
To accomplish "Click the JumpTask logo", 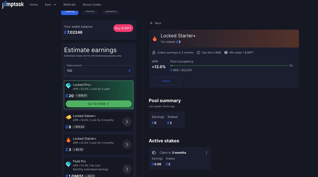I will [x=13, y=4].
